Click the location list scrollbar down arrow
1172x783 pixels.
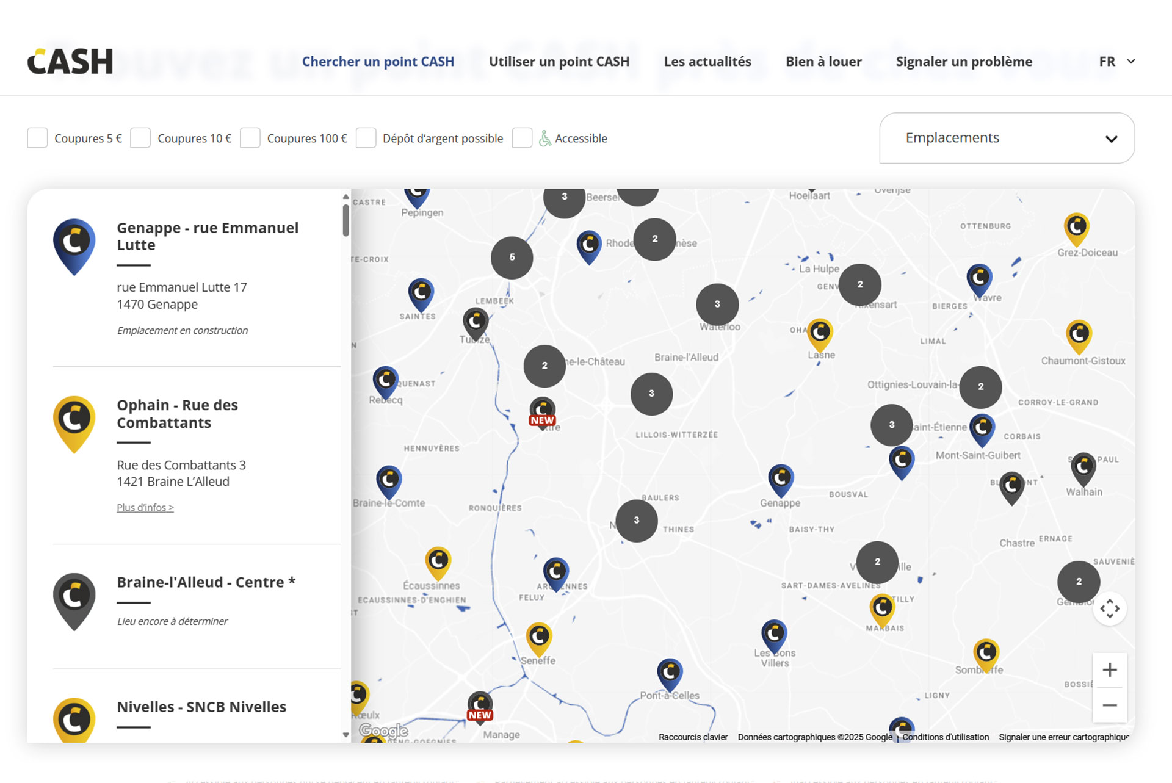point(346,735)
